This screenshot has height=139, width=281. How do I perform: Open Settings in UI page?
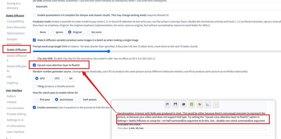pos(15,120)
